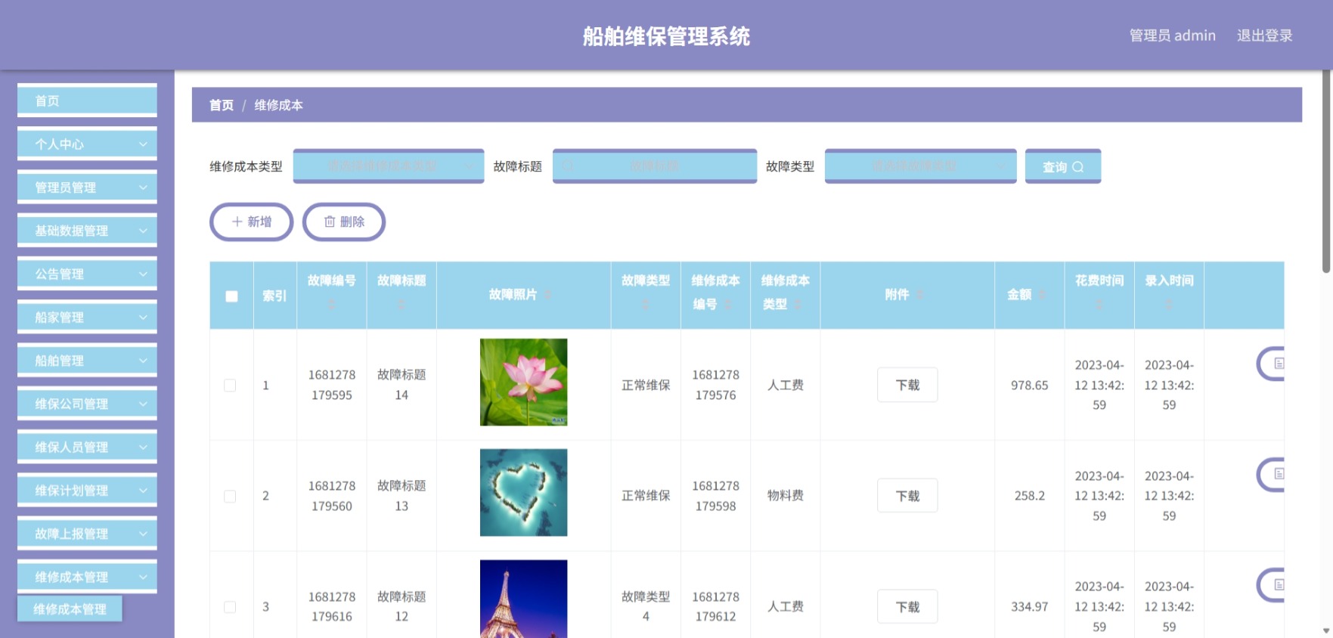Click amount cell 334.97
The image size is (1333, 638).
[1029, 606]
